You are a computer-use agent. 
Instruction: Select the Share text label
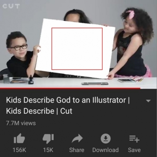click(x=77, y=150)
